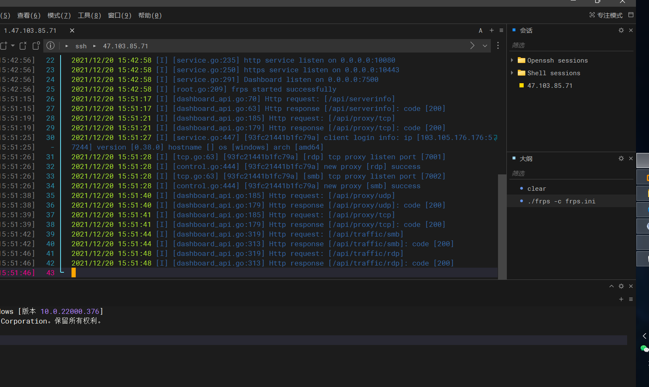Open the bottom panel hamburger menu
649x387 pixels.
click(x=631, y=299)
